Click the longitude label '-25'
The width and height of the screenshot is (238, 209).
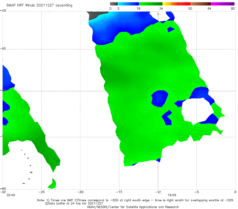coord(41,192)
